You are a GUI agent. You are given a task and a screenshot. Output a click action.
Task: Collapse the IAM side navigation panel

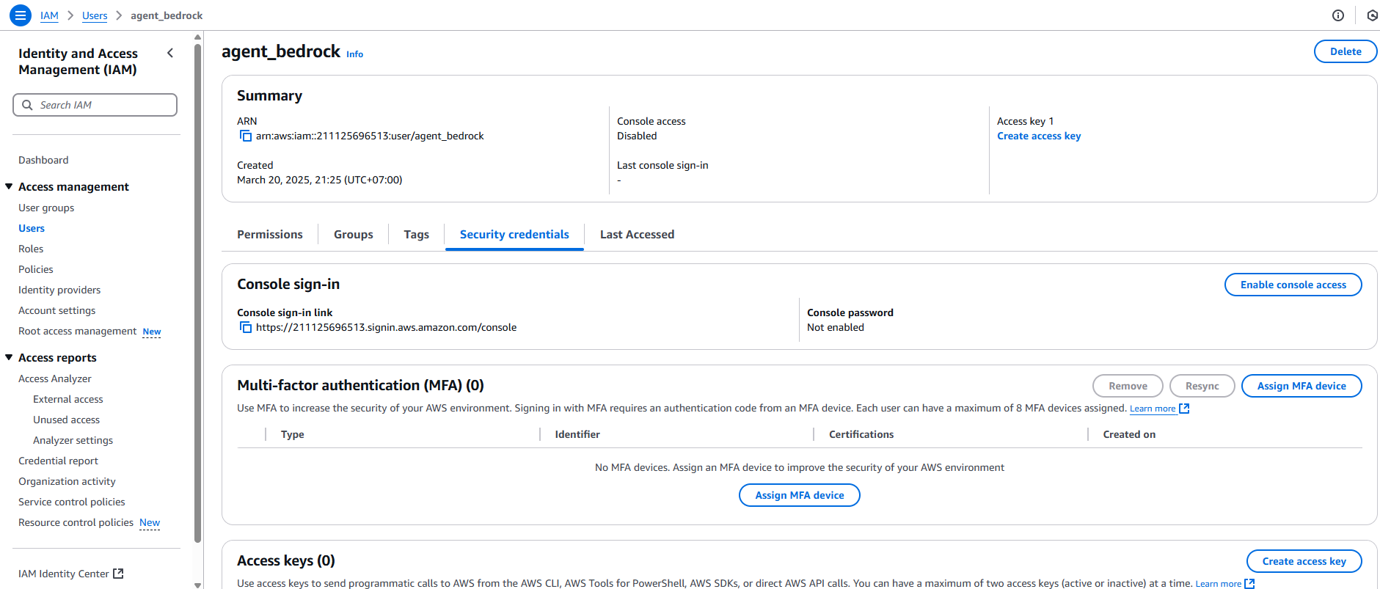coord(170,53)
